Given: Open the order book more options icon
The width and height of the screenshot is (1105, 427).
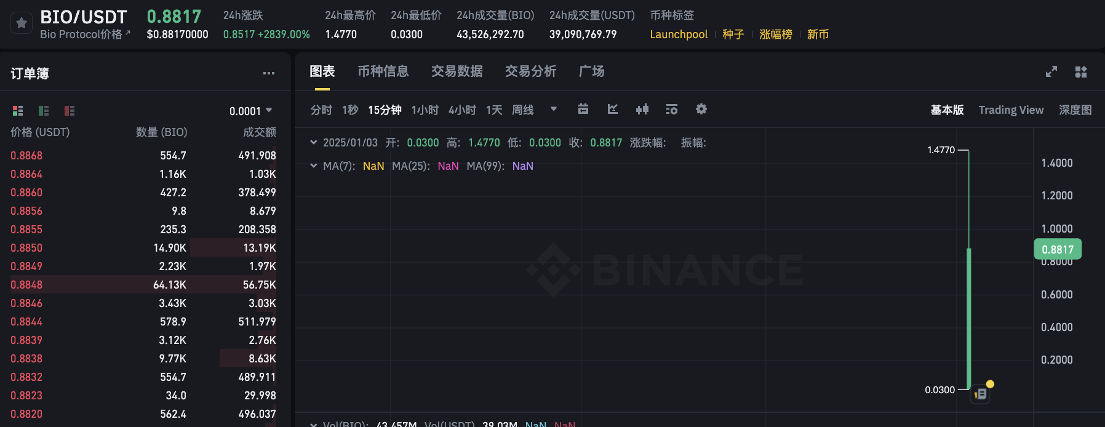Looking at the screenshot, I should click(269, 73).
